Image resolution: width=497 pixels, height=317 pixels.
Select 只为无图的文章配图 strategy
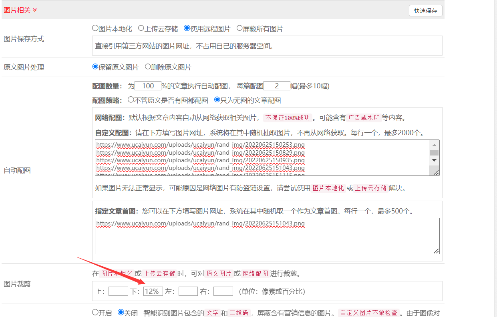click(217, 100)
